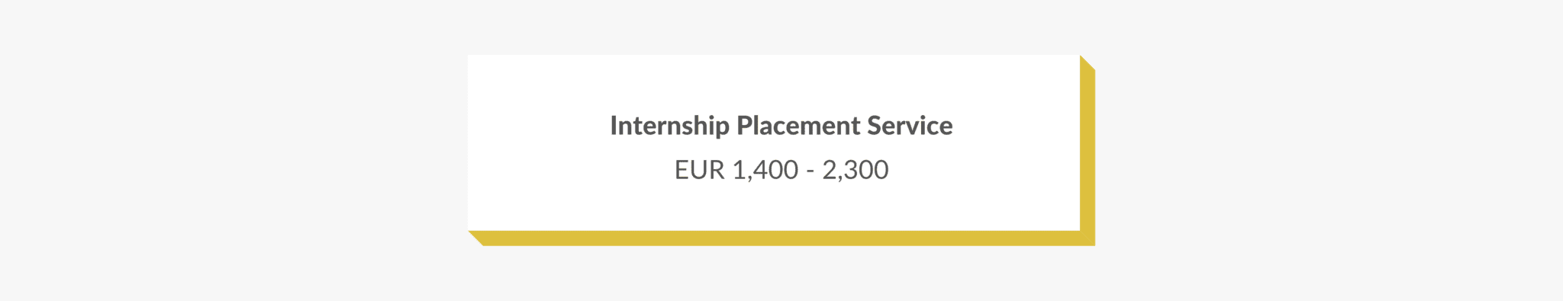Click the yellow bottom edge of the card
The width and height of the screenshot is (1563, 301).
781,238
